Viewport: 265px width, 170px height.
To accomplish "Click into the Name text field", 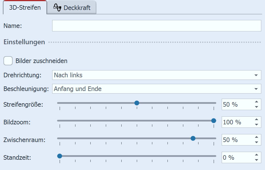I will pyautogui.click(x=156, y=26).
